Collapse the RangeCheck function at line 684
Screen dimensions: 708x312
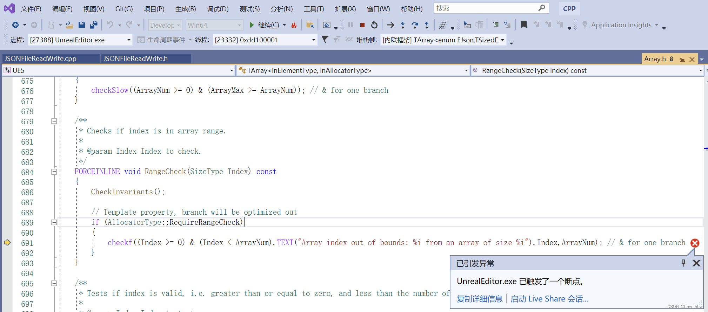tap(54, 172)
